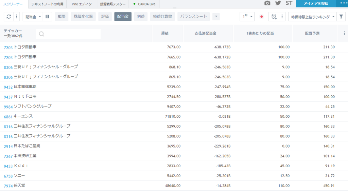Switch to the スクリーナー tab
348x191 pixels.
coord(13,4)
